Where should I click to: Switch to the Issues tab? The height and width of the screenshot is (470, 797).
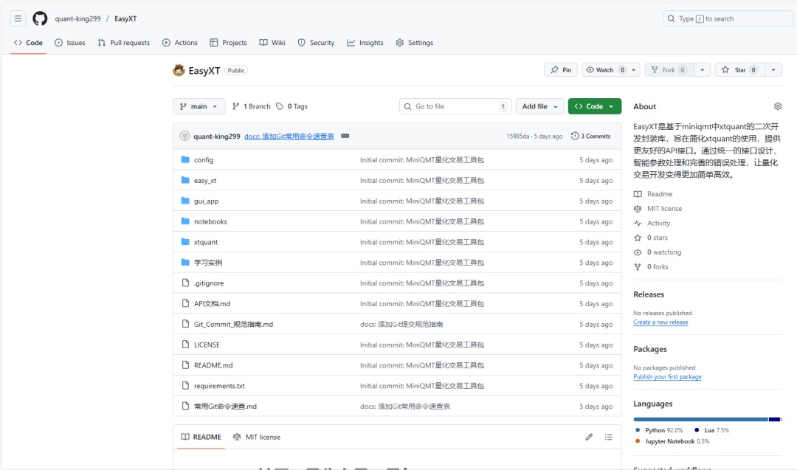(70, 43)
